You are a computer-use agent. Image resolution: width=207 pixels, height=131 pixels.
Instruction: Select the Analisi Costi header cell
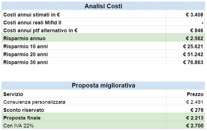(103, 6)
